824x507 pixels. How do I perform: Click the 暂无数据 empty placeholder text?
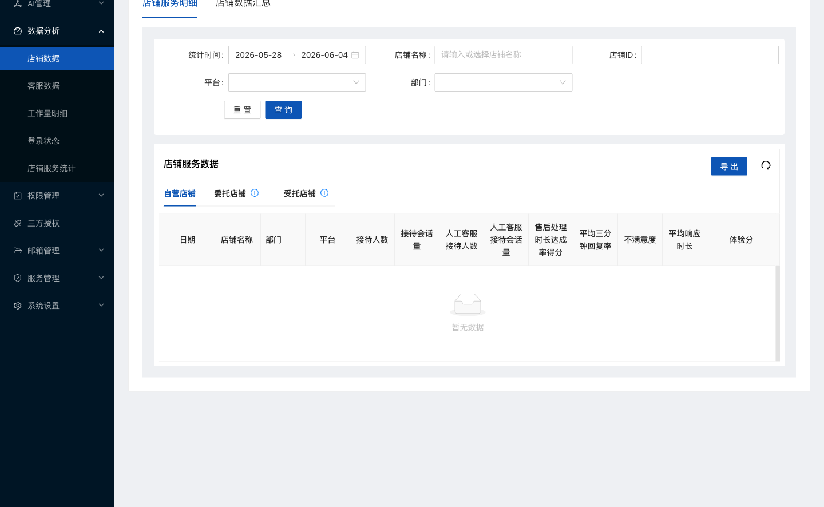tap(468, 327)
